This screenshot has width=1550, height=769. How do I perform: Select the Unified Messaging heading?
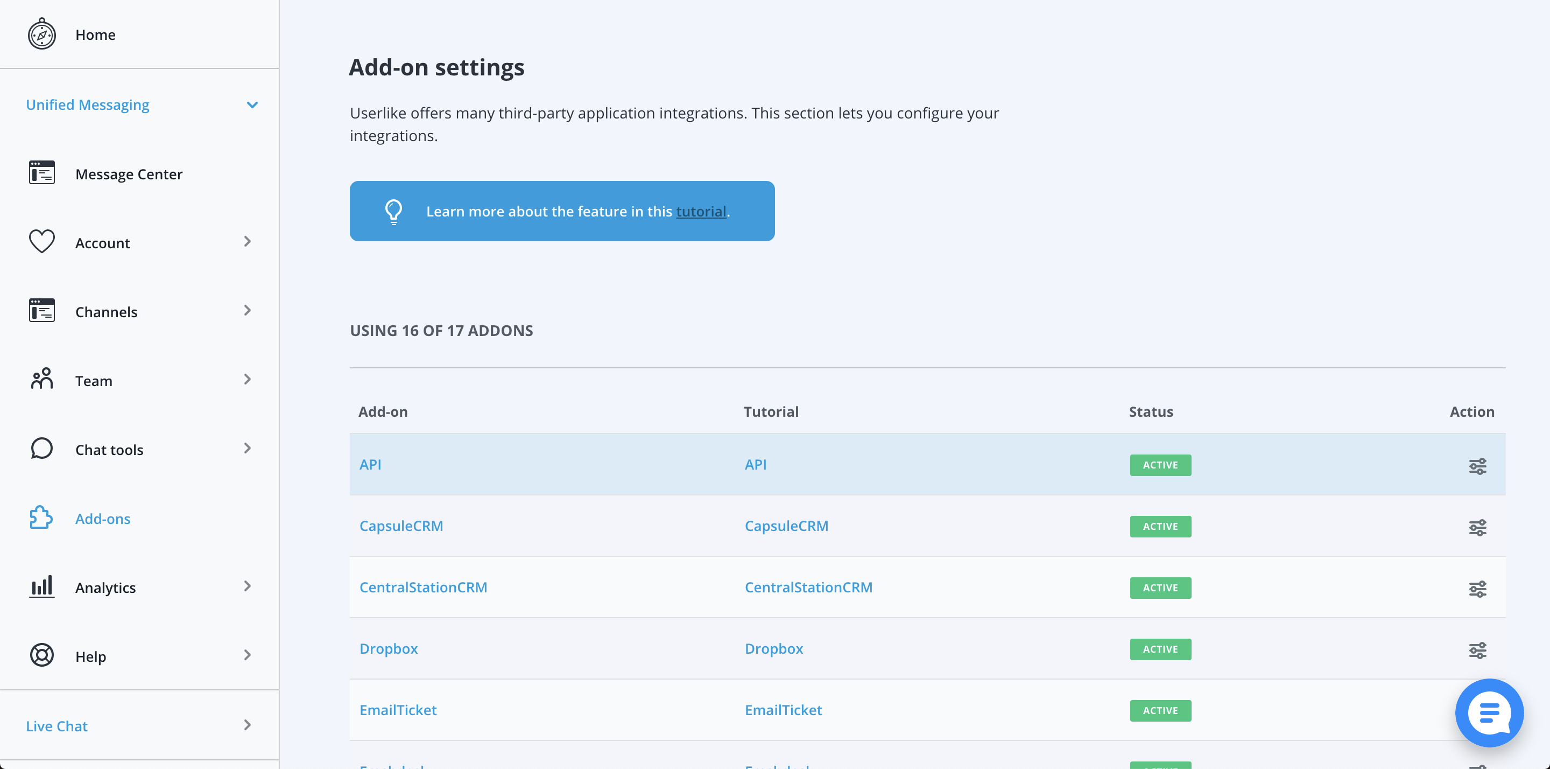[87, 105]
